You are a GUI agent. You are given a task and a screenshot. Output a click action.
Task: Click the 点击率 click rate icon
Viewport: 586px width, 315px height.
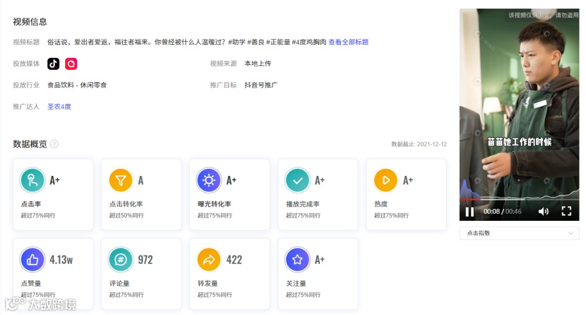coord(32,180)
